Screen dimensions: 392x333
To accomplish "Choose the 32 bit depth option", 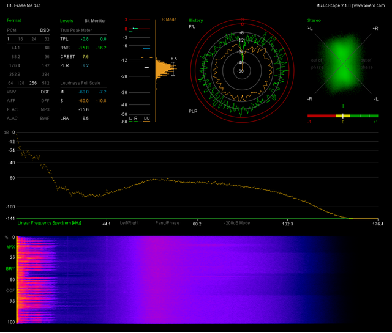I will tap(47, 39).
